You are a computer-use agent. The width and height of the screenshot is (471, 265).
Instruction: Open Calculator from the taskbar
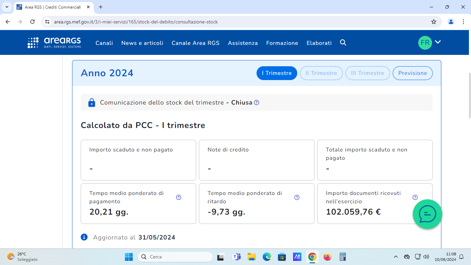tap(342, 257)
